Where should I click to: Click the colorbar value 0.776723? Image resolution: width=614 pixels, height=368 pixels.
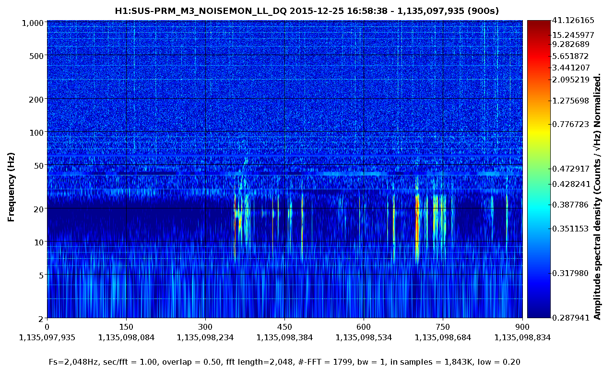(x=570, y=124)
